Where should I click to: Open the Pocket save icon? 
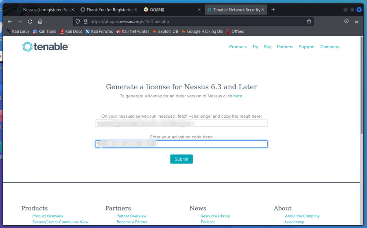(346, 22)
